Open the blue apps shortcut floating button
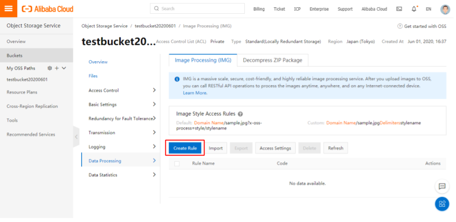The width and height of the screenshot is (456, 222). 442,204
